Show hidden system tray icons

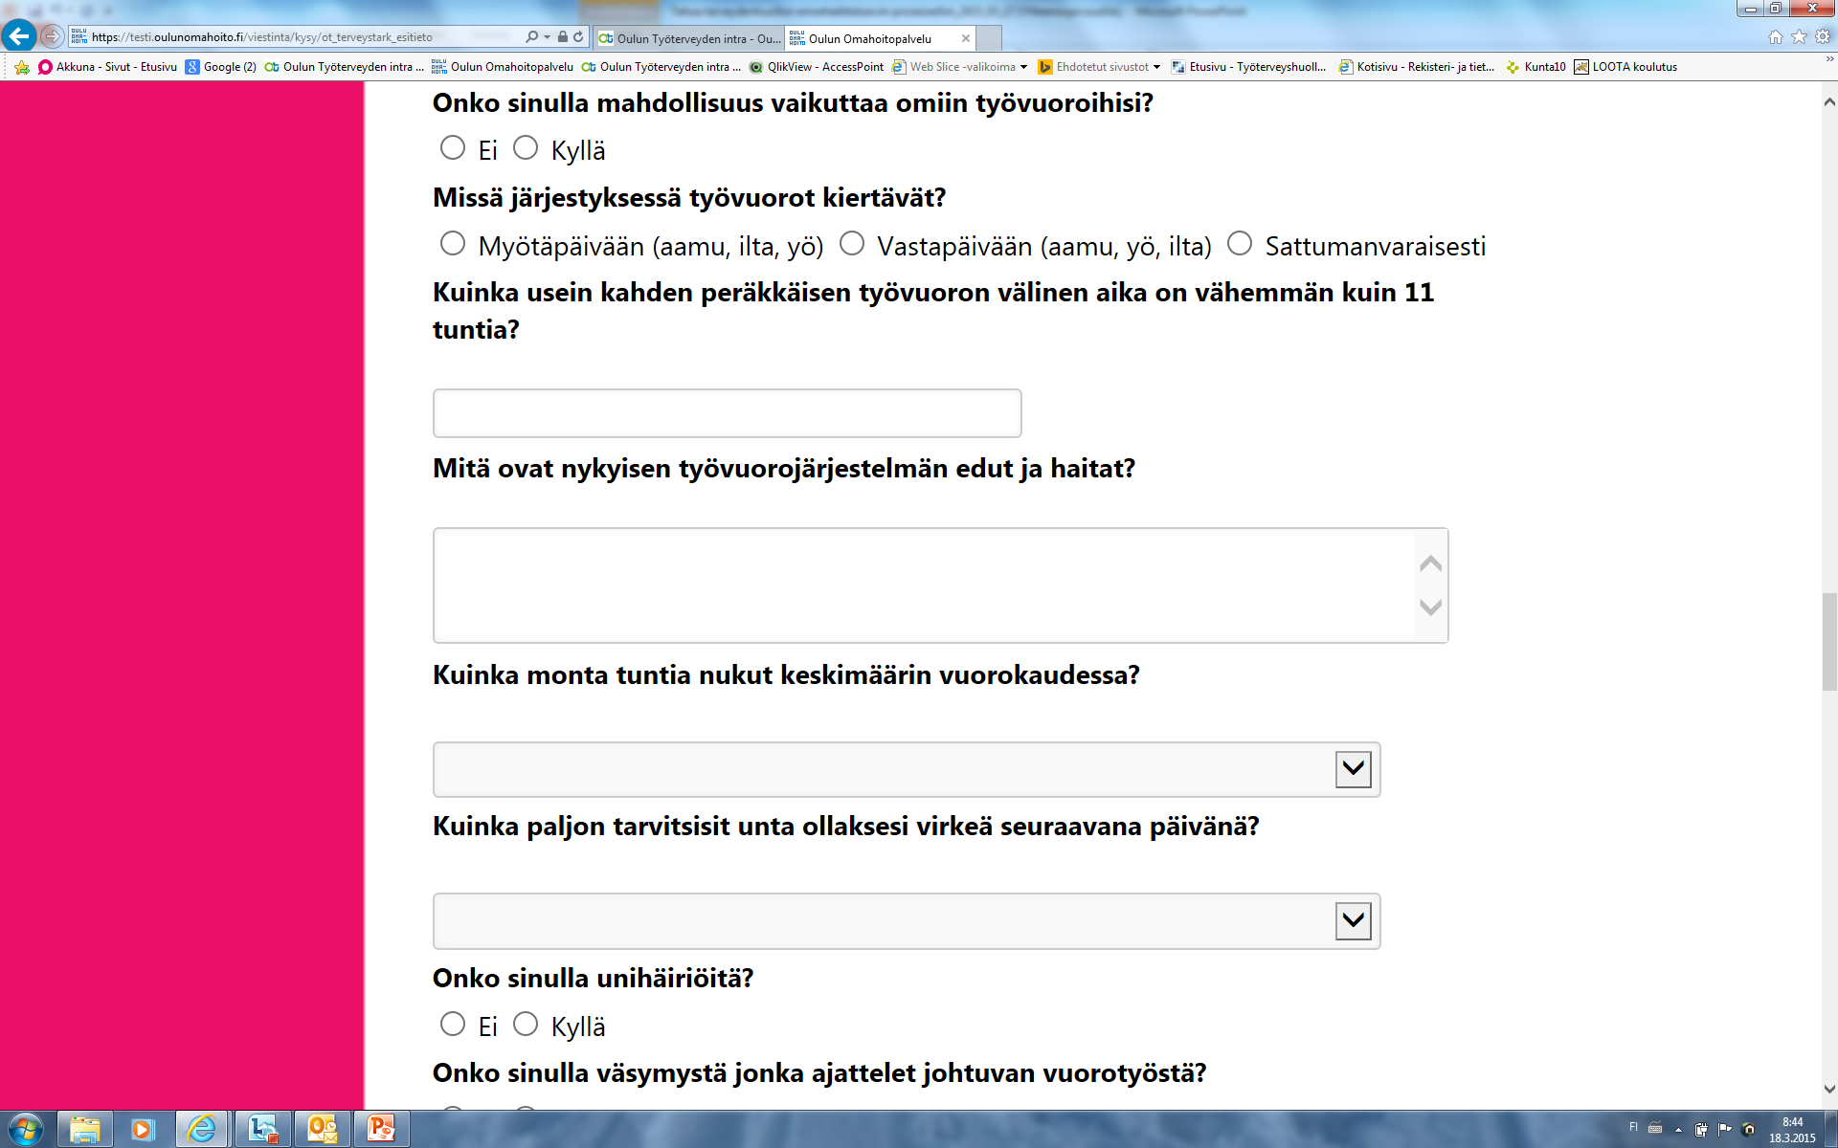(x=1678, y=1130)
